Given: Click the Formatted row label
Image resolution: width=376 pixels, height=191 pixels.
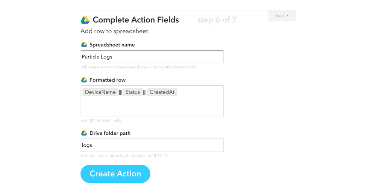Looking at the screenshot, I should click(x=108, y=80).
